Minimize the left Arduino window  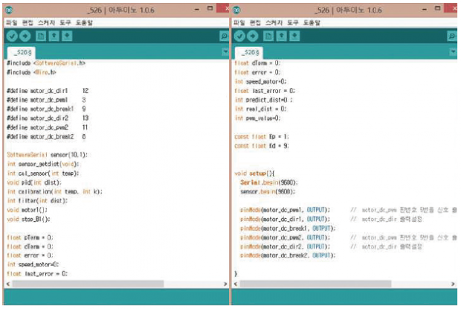point(197,9)
